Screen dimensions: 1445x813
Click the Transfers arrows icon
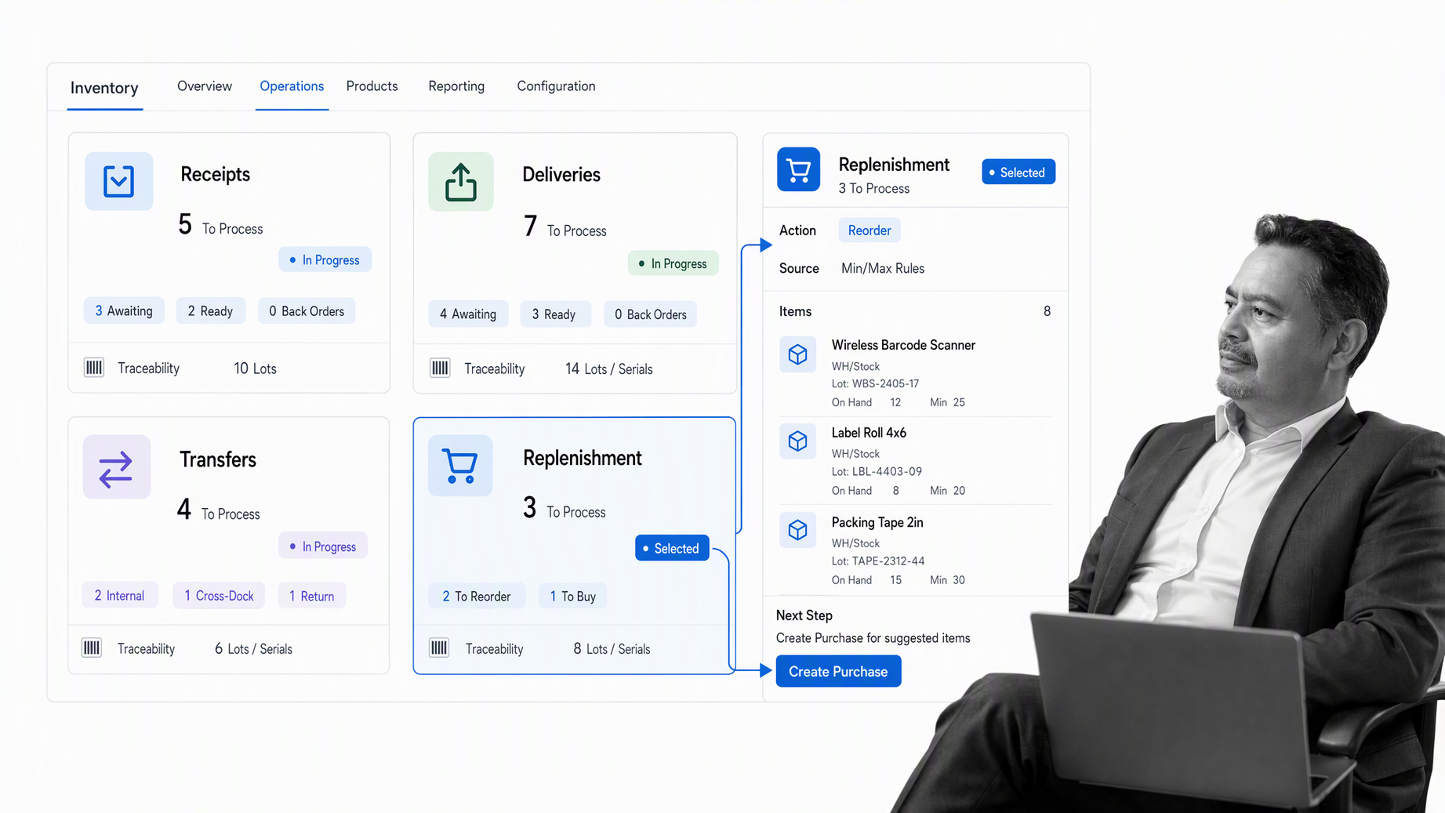tap(116, 467)
